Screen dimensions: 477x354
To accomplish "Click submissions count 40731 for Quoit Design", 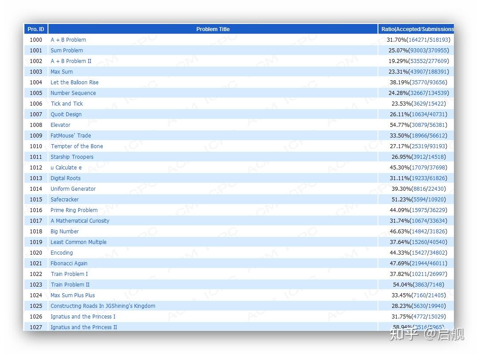I will click(x=437, y=114).
